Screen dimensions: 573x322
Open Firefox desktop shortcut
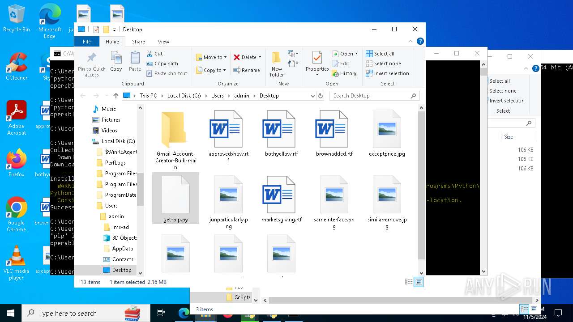click(17, 163)
